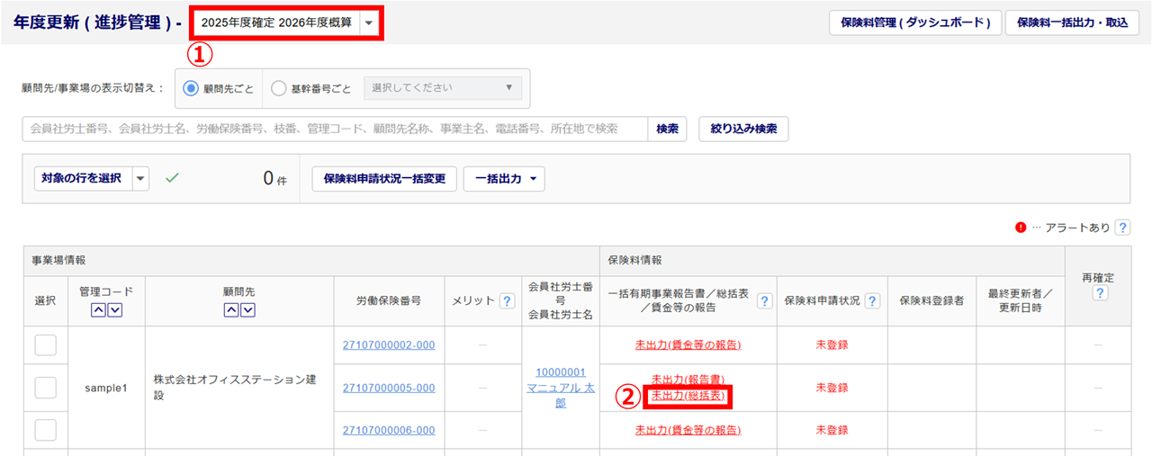Check the row for 27107000005-000

click(45, 388)
